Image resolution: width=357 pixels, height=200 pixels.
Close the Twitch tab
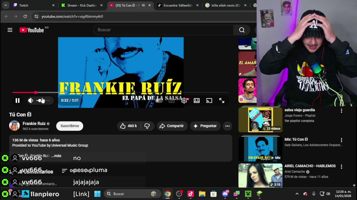coord(53,5)
